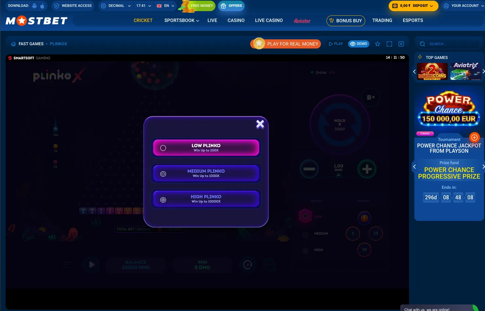Screen dimensions: 485x311
Task: Add game to favorites with star icon
Action: coord(378,44)
